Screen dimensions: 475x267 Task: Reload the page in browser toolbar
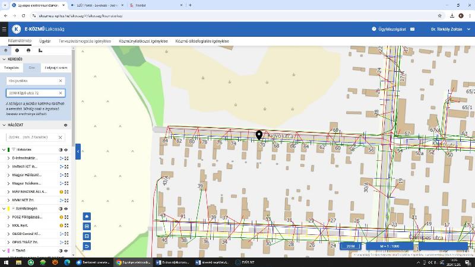tap(23, 16)
